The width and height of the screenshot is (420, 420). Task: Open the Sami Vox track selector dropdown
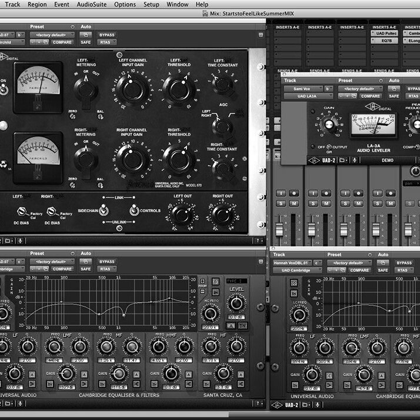point(304,89)
